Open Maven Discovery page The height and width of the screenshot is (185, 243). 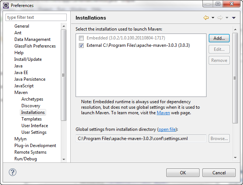[31, 106]
